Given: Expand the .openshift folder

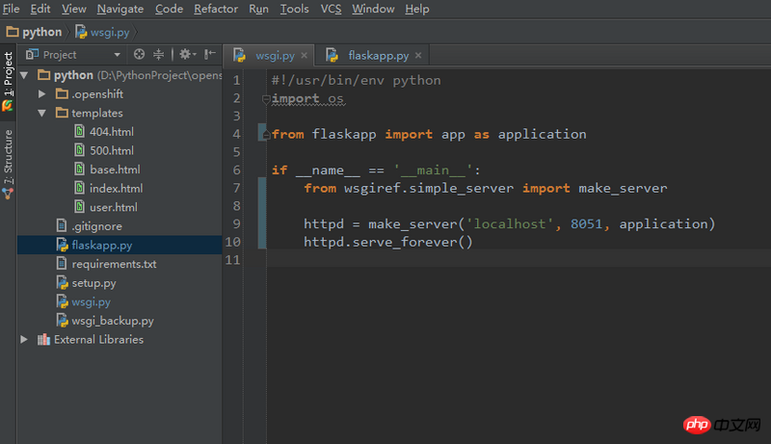Looking at the screenshot, I should (x=41, y=94).
